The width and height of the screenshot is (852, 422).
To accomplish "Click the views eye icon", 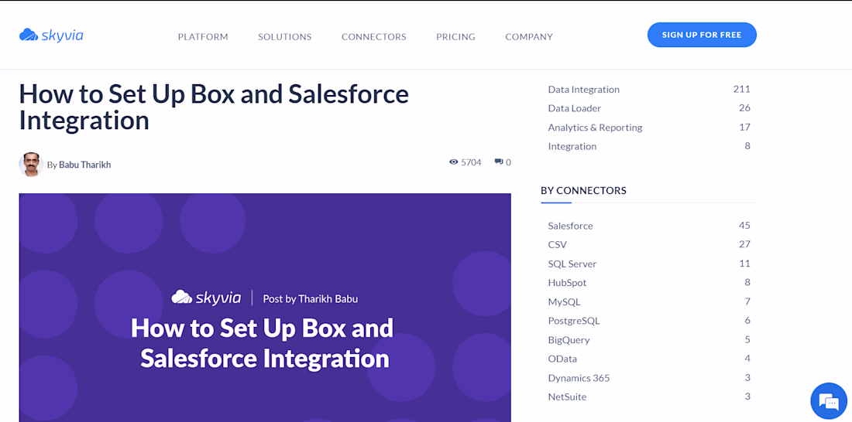I will 454,162.
